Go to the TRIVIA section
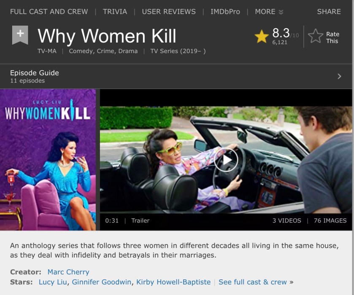This screenshot has width=354, height=295. (115, 12)
